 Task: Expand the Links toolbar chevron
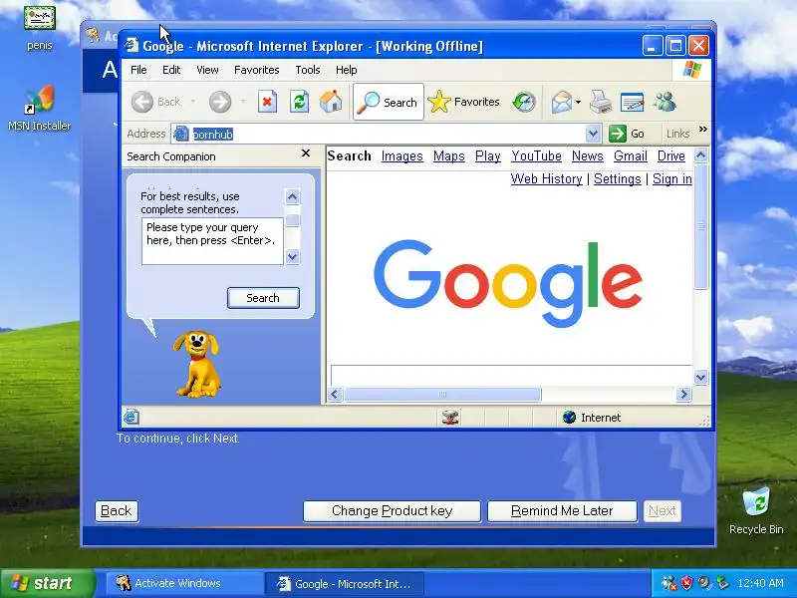(x=703, y=130)
